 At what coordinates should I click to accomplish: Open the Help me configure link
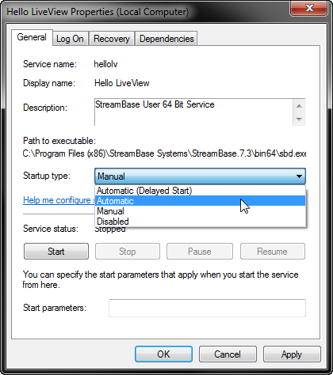[59, 200]
